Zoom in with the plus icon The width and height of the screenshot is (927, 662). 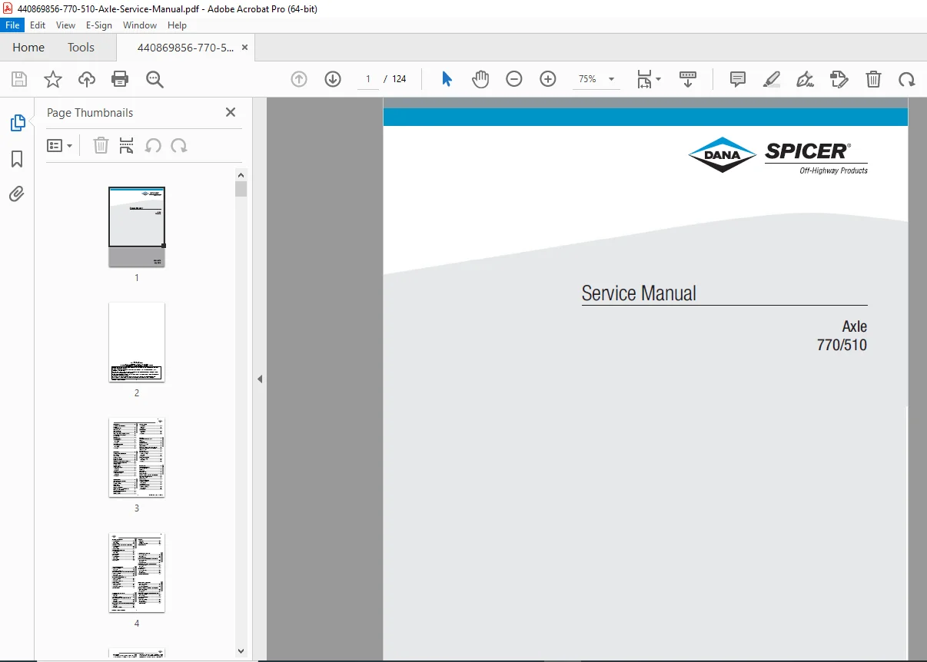(548, 79)
